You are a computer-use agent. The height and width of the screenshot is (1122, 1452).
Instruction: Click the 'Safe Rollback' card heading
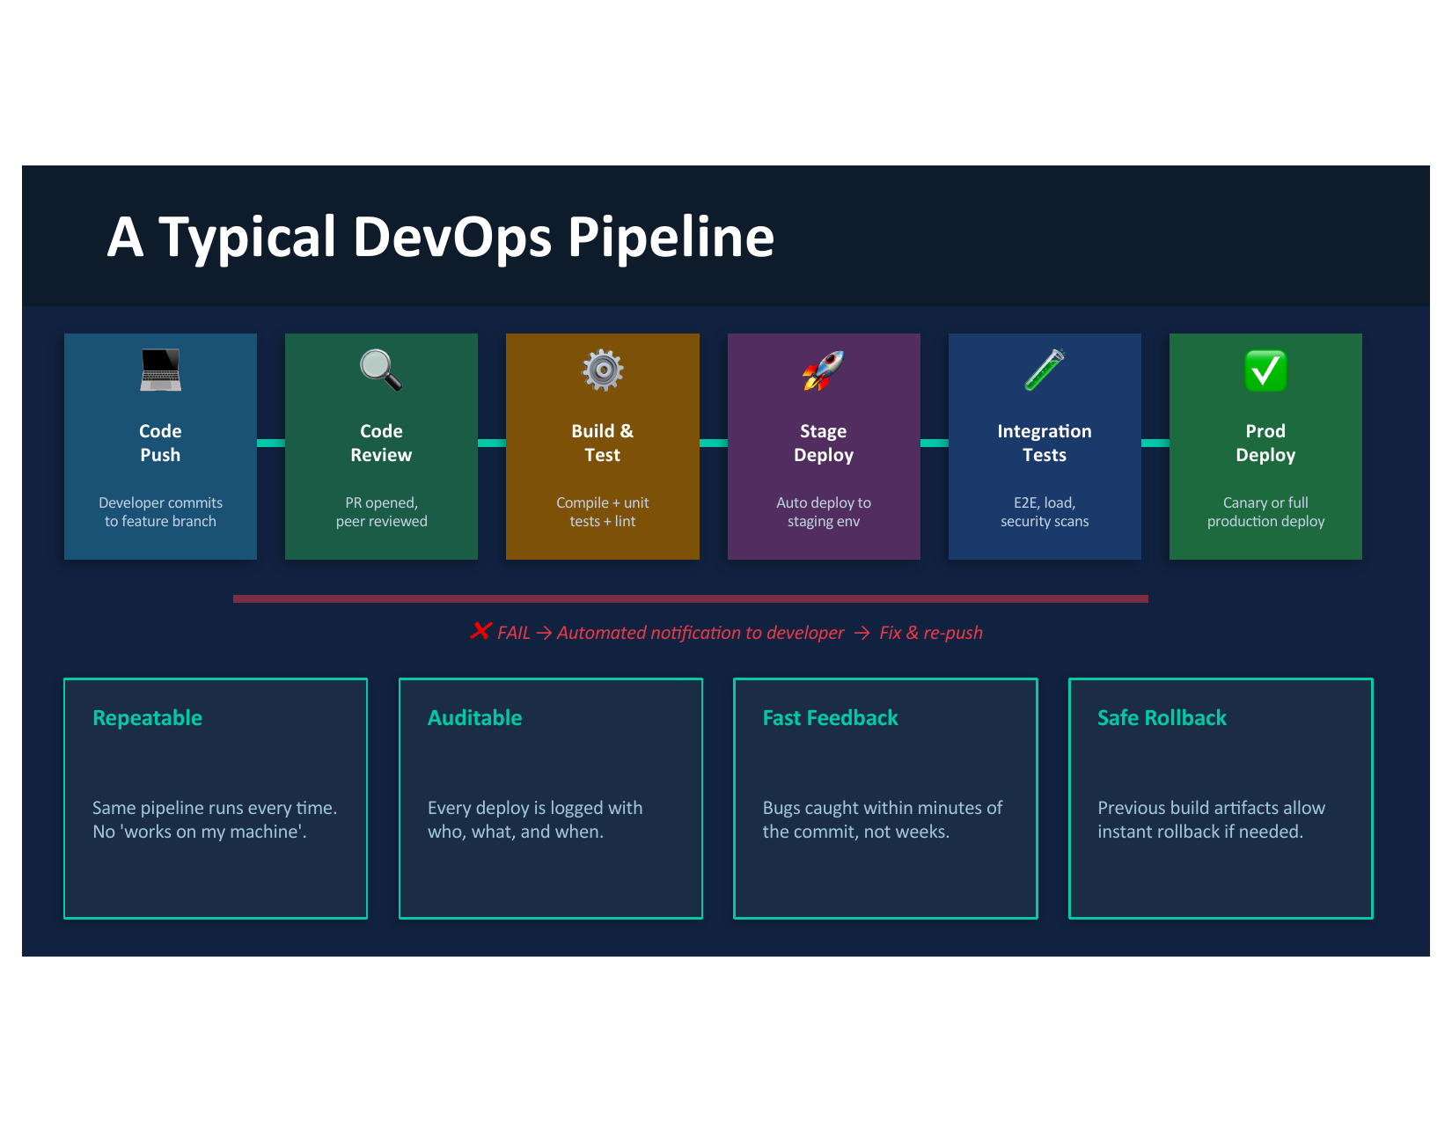click(x=1162, y=718)
